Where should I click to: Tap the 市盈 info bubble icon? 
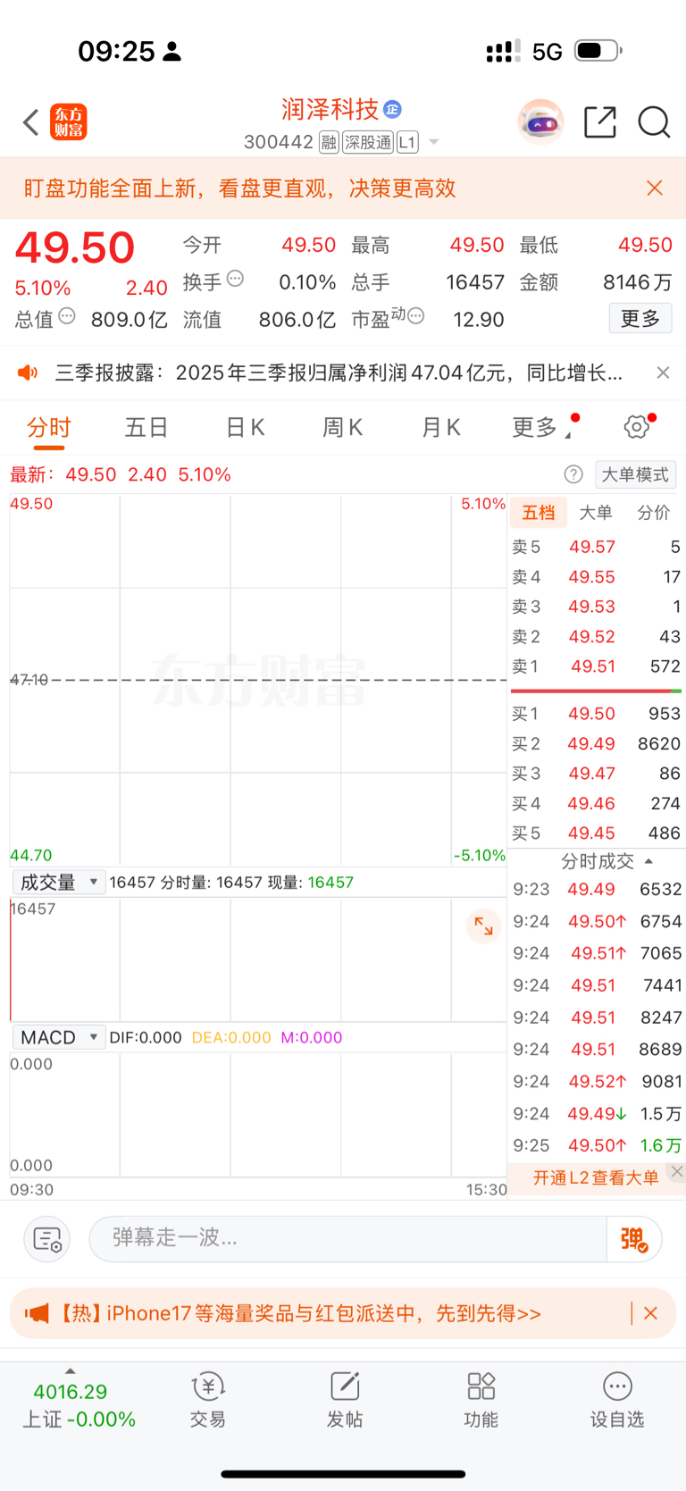[x=415, y=315]
